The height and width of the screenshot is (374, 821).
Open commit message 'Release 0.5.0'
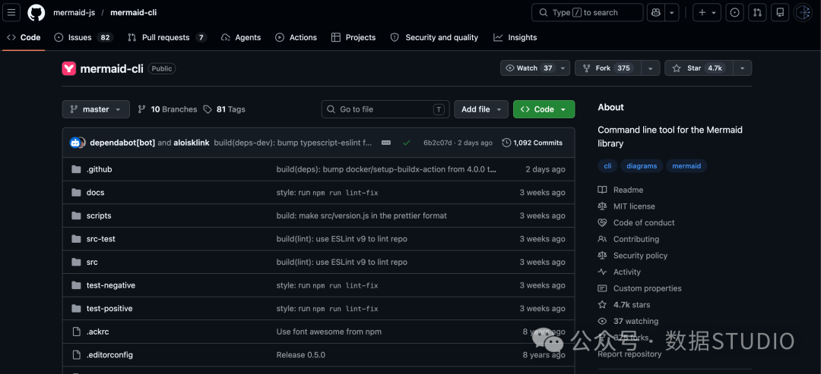tap(300, 355)
